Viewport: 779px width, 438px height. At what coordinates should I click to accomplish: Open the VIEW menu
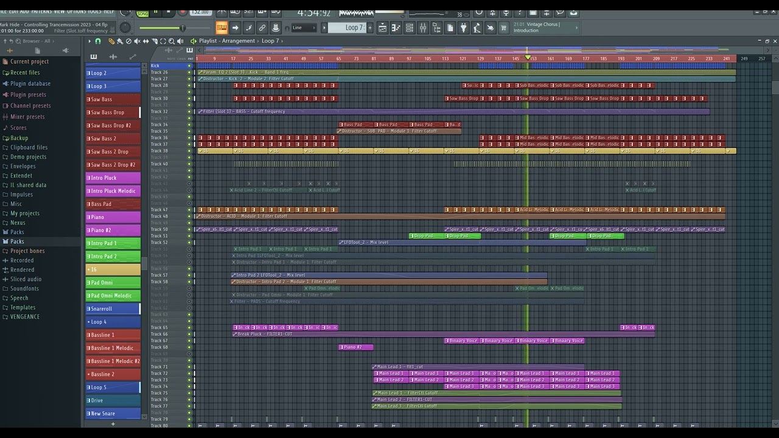point(59,11)
